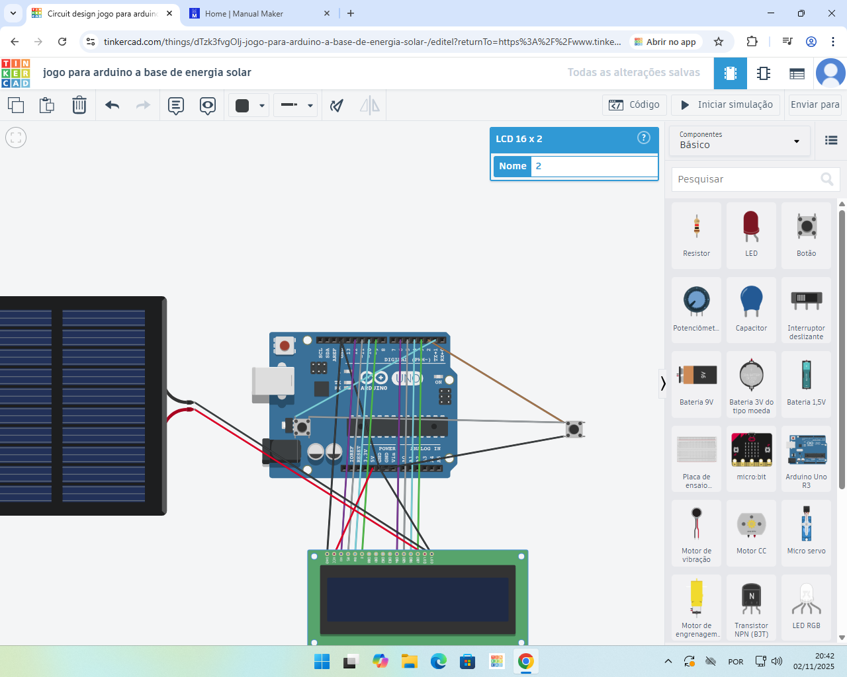The image size is (847, 677).
Task: Open help for LCD 16 x 2
Action: (x=643, y=138)
